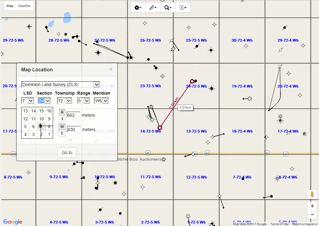Screen dimensions: 319x226
Task: Zoom out with the minus button
Action: [x=312, y=214]
